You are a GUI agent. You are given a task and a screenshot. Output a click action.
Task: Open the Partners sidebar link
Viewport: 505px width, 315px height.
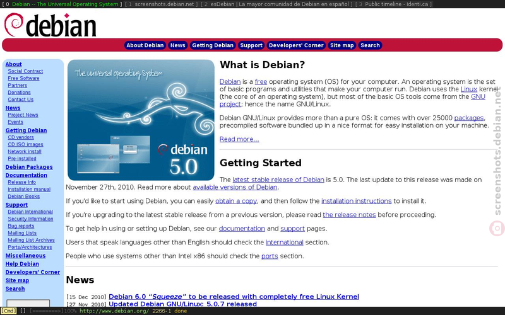18,86
